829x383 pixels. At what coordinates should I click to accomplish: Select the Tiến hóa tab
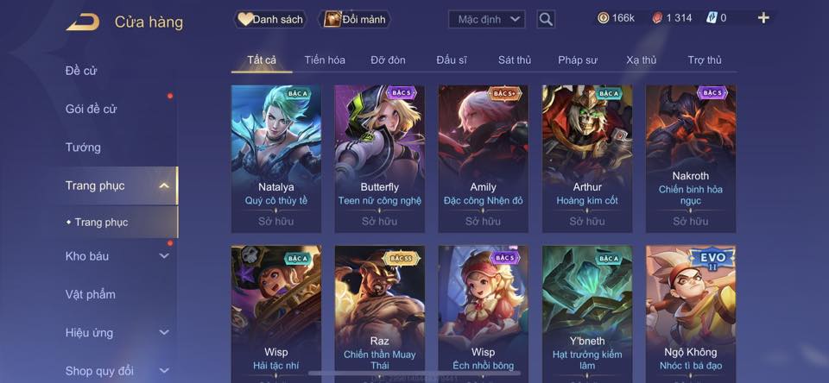325,60
